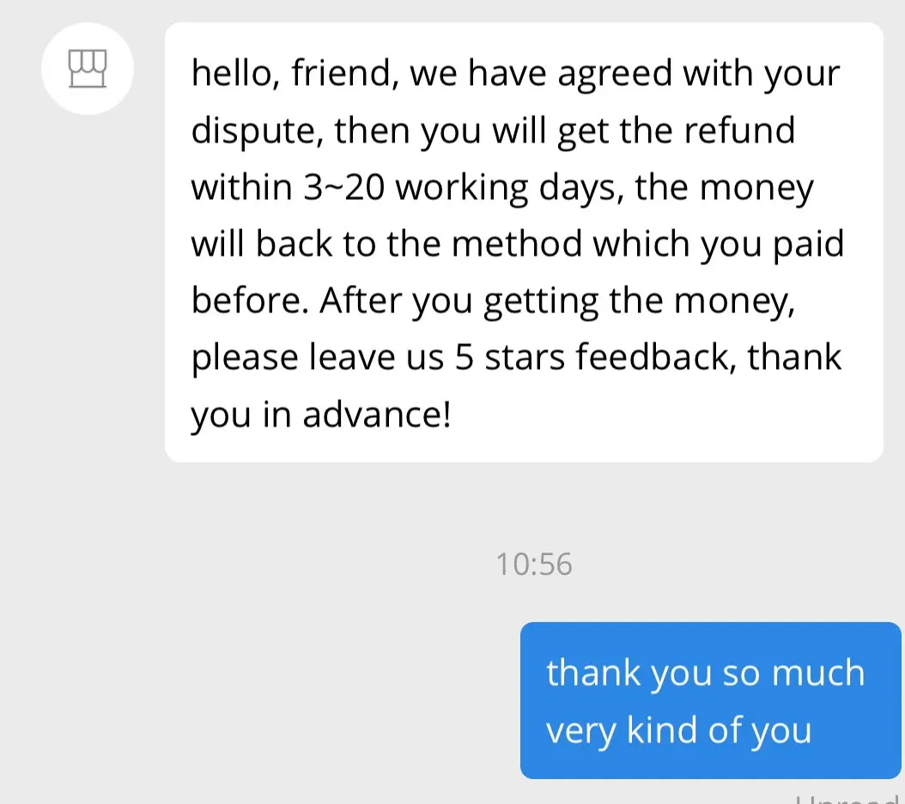This screenshot has width=905, height=804.
Task: Tap the seller's white message bubble
Action: [x=524, y=242]
